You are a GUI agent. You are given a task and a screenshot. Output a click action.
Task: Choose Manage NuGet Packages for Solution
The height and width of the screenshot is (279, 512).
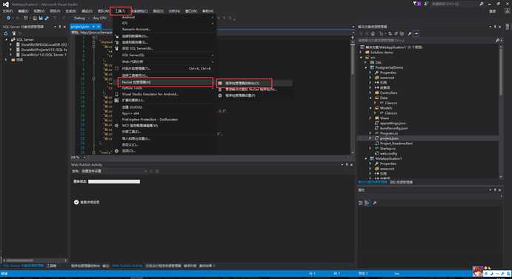tap(250, 90)
